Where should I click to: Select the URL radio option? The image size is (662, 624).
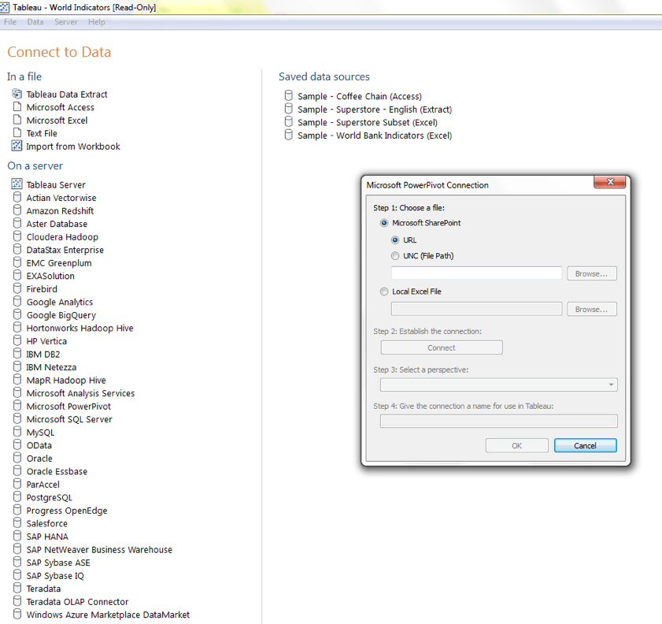click(x=394, y=240)
